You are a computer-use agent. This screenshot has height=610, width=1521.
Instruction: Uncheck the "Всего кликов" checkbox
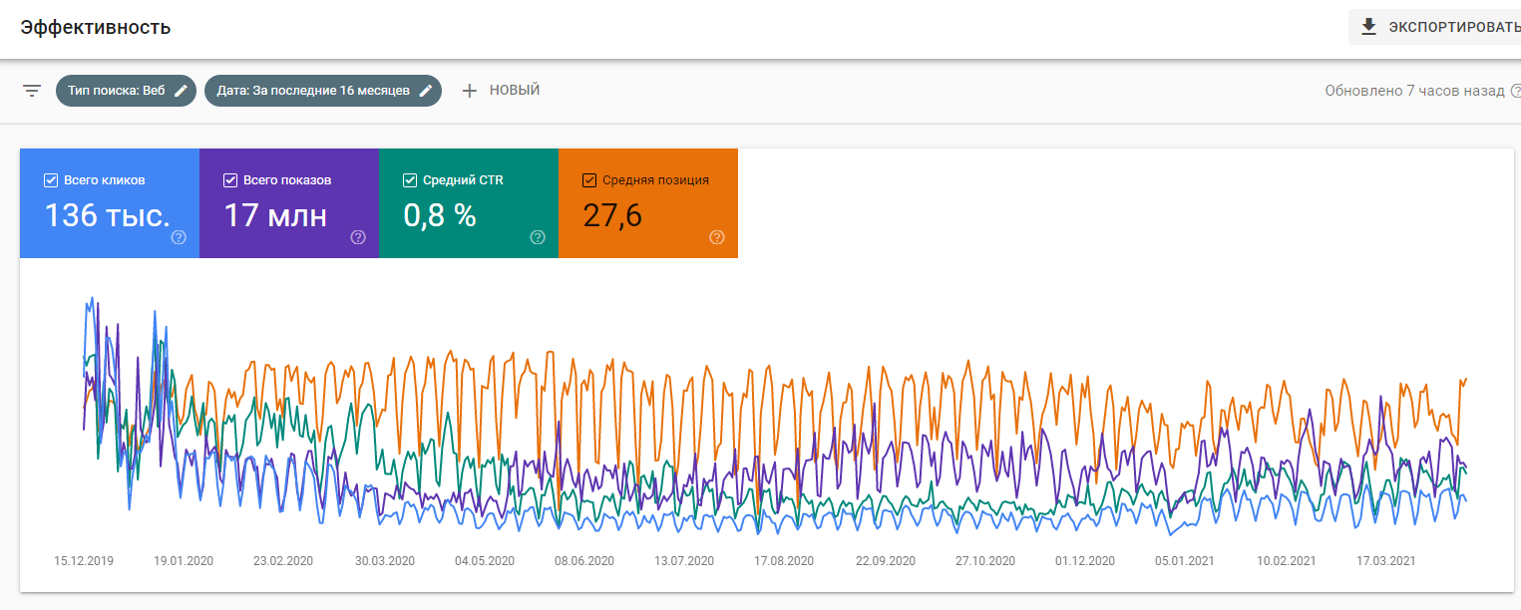(51, 180)
